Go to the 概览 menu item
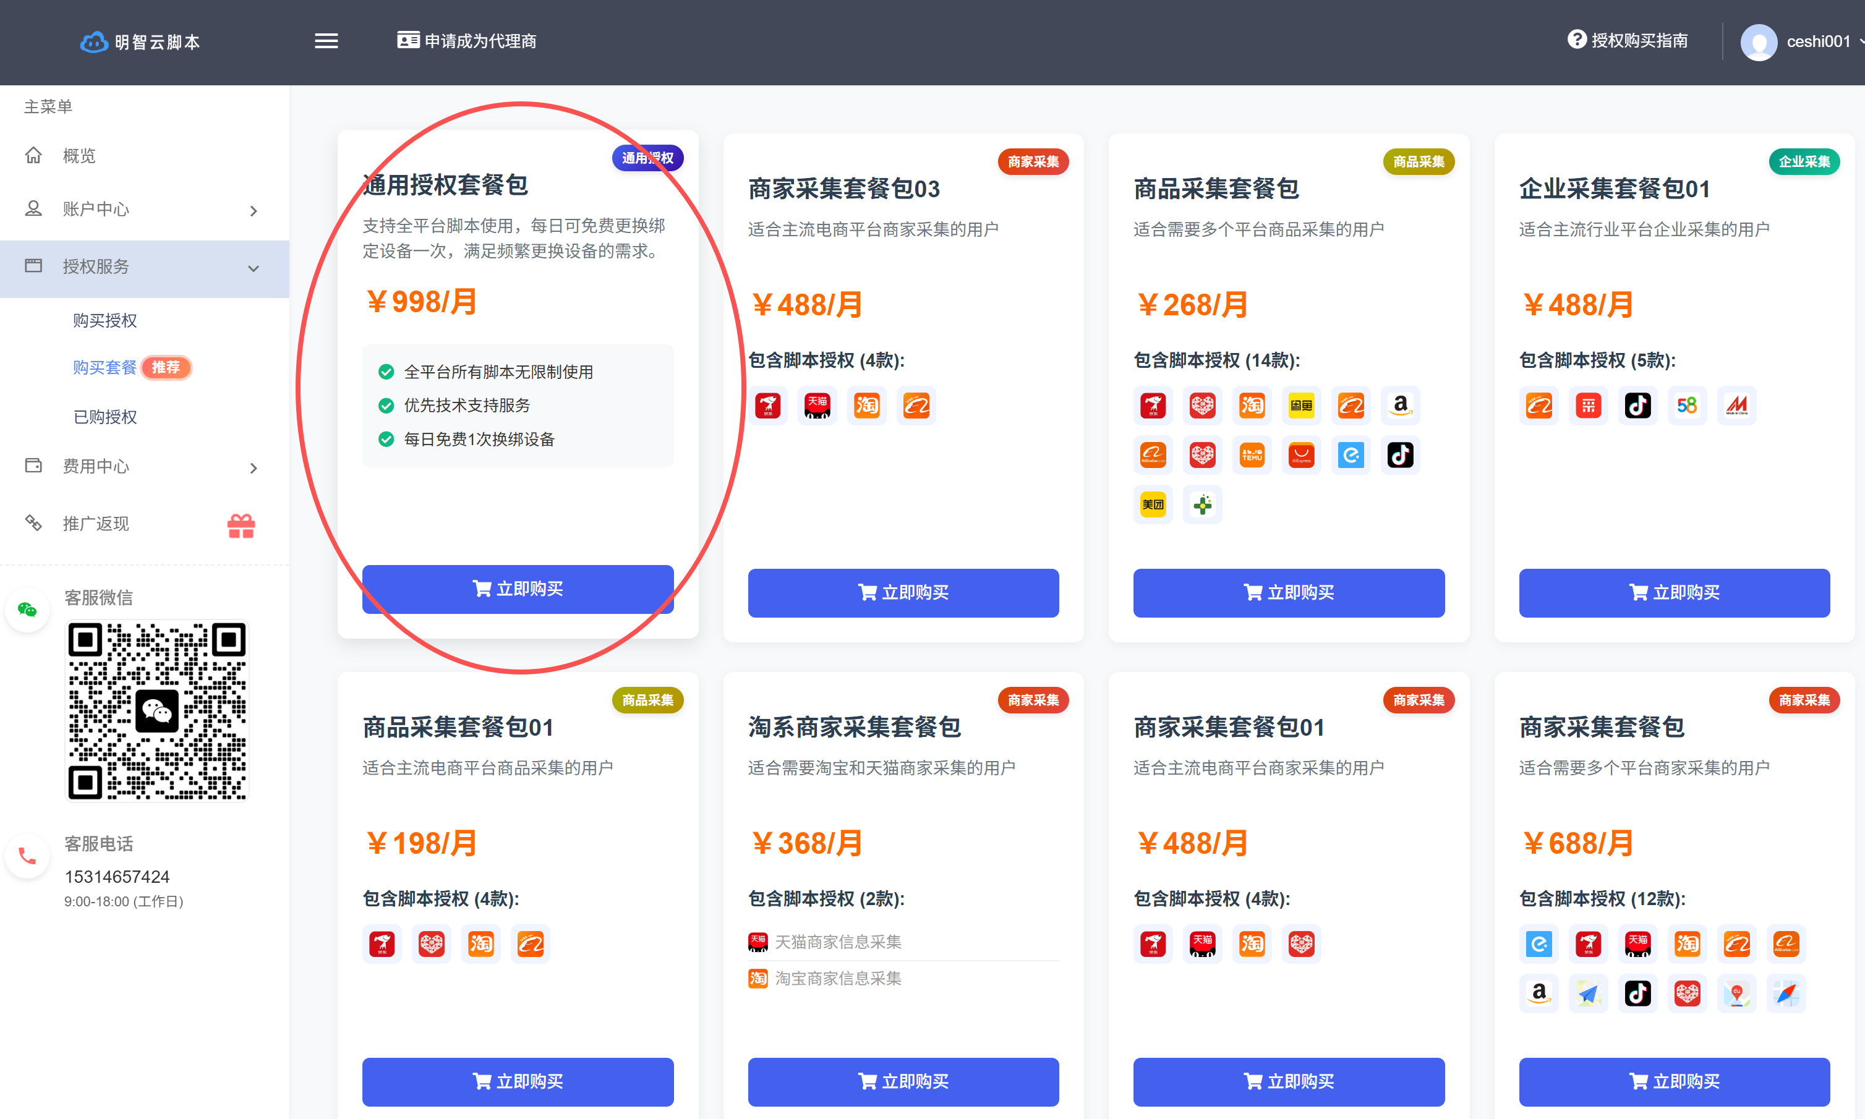1865x1119 pixels. pos(79,156)
